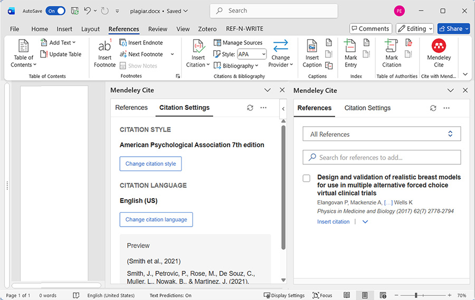The width and height of the screenshot is (475, 300).
Task: Switch to the Layout tab
Action: pyautogui.click(x=90, y=29)
